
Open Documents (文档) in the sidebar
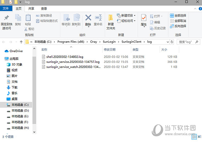[12, 82]
